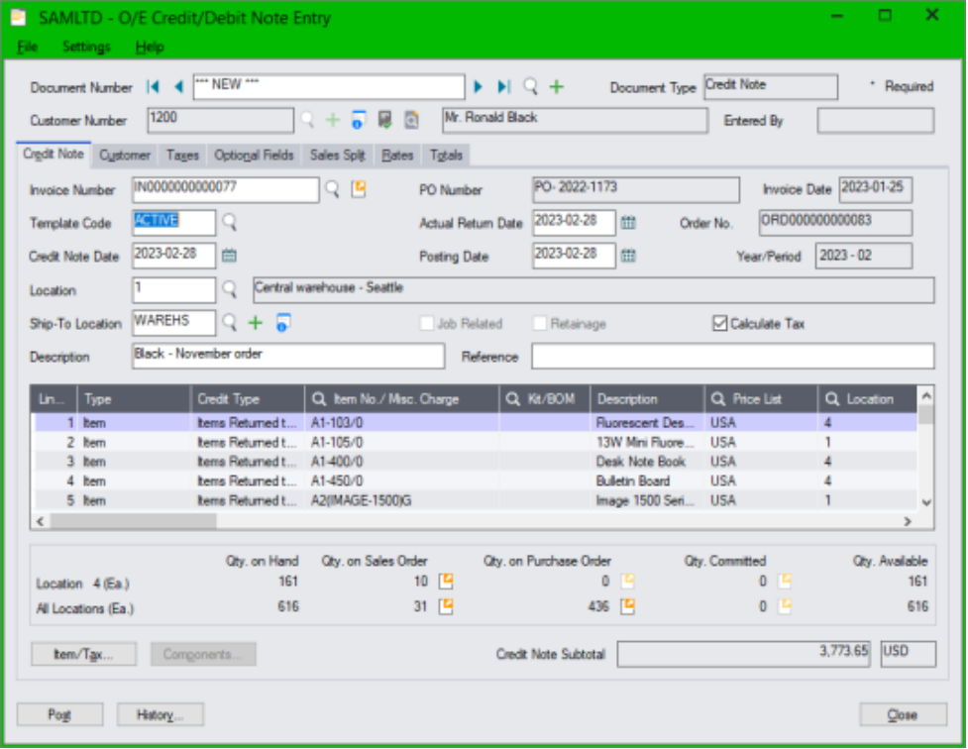Select the Desk Note Book detail line
This screenshot has height=749, width=968.
coord(475,462)
